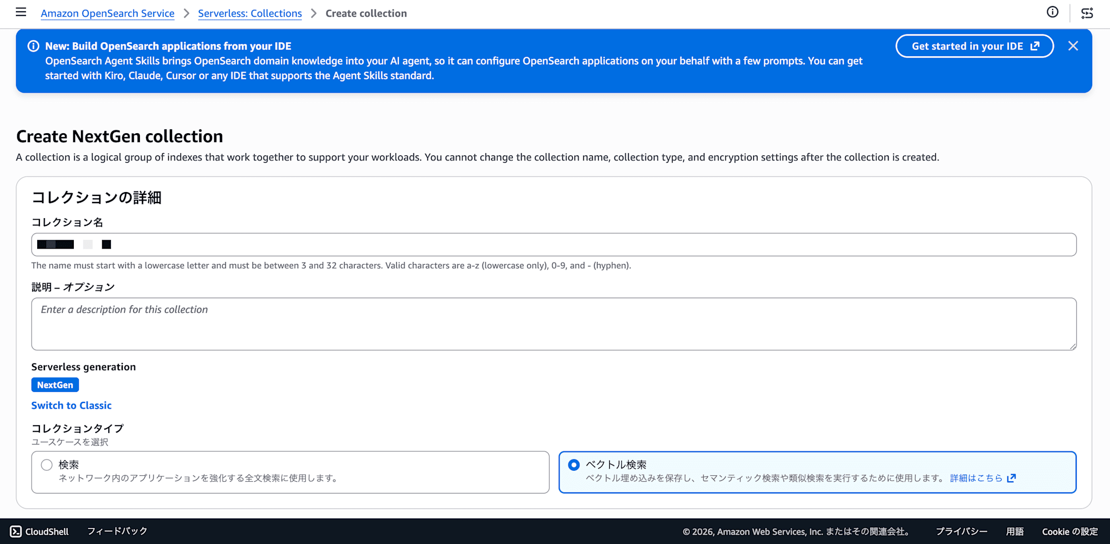
Task: Open the preferences icon at top right
Action: coord(1087,13)
